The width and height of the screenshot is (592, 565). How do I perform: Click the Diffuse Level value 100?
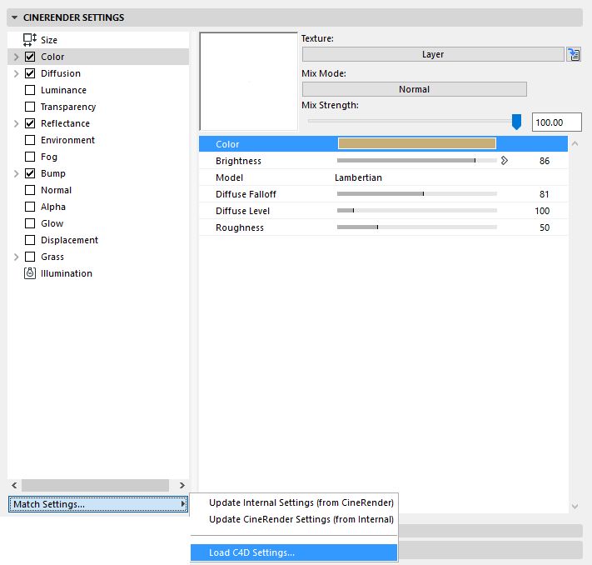click(x=542, y=211)
